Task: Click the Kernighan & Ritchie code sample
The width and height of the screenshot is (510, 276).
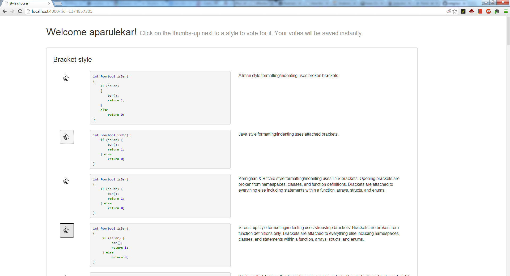Action: [160, 196]
